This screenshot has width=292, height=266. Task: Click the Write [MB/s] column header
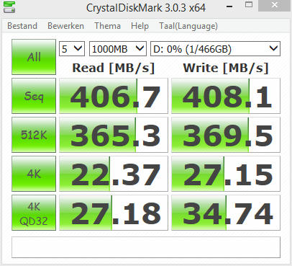[x=226, y=68]
